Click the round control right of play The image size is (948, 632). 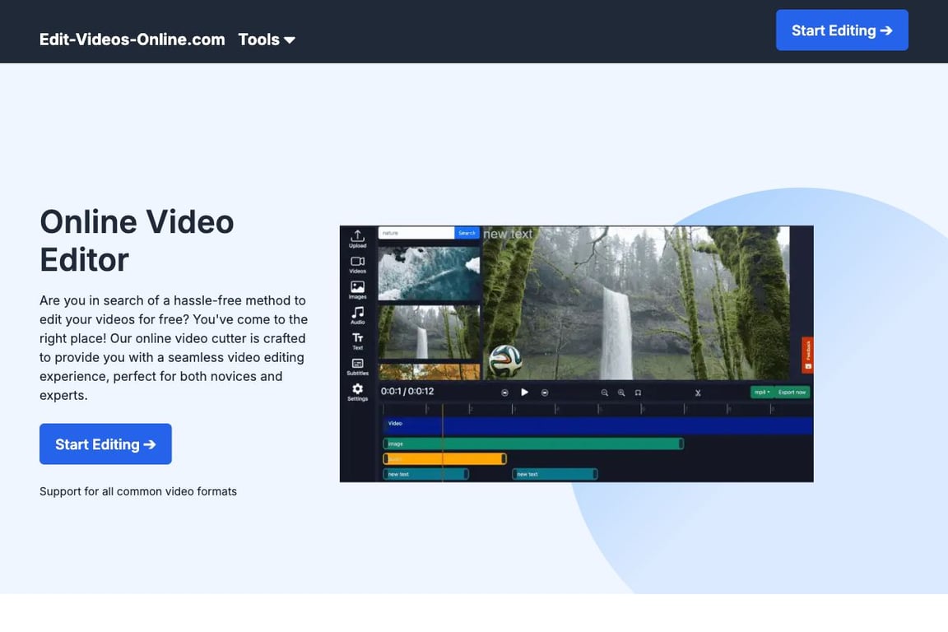click(545, 393)
